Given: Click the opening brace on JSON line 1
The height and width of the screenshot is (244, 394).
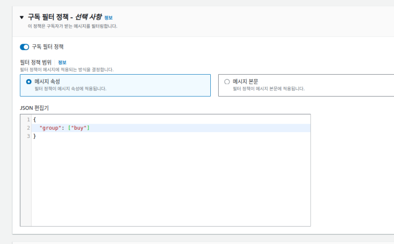Looking at the screenshot, I should [x=34, y=120].
